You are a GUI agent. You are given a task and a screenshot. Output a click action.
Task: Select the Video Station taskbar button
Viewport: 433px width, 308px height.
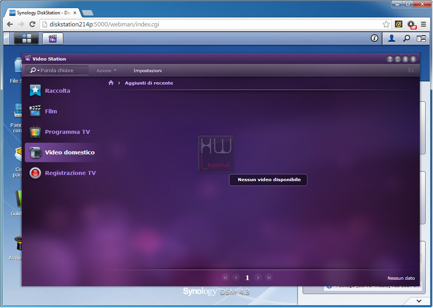click(53, 38)
